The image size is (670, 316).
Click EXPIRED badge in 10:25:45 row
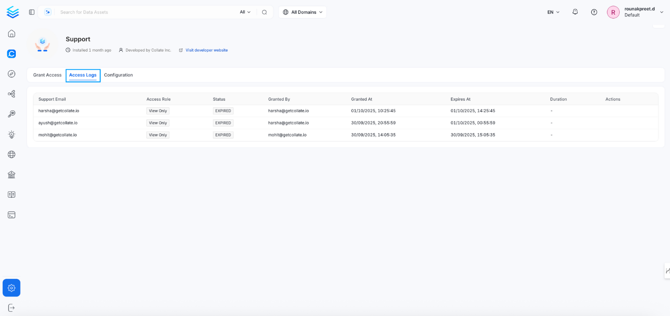coord(223,111)
